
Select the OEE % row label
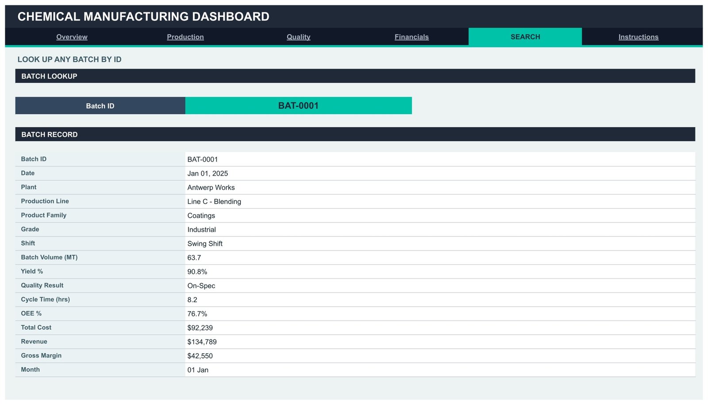point(100,314)
